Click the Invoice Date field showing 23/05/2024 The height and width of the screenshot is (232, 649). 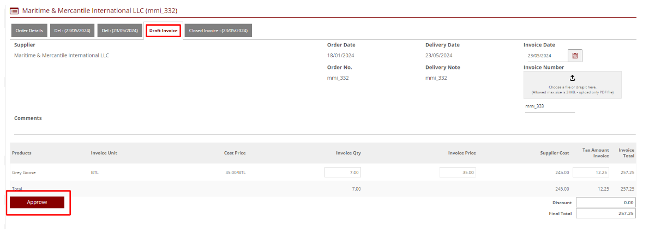click(x=543, y=56)
